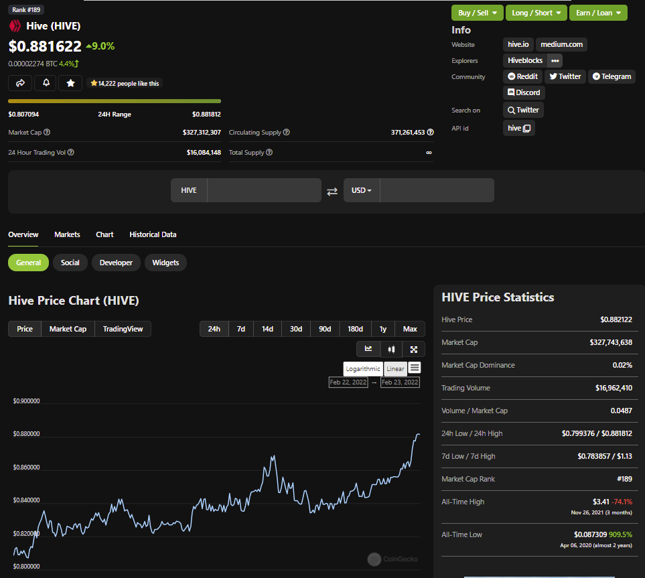Set chart range to 180d
This screenshot has width=645, height=578.
[356, 329]
